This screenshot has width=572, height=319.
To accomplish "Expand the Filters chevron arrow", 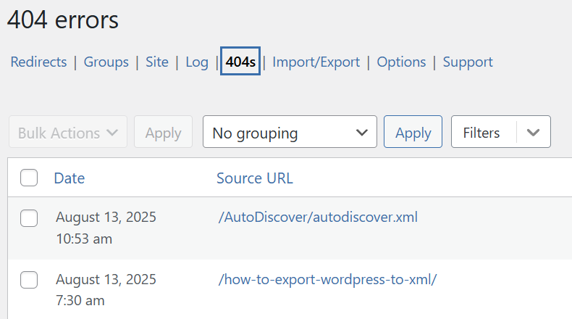I will [x=534, y=133].
